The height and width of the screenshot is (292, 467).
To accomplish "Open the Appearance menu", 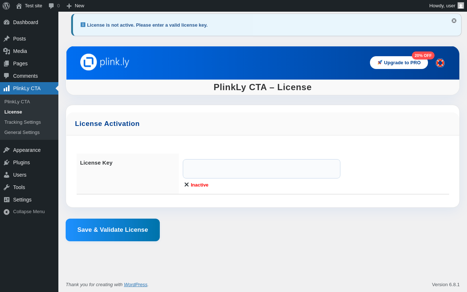I will coord(29,150).
